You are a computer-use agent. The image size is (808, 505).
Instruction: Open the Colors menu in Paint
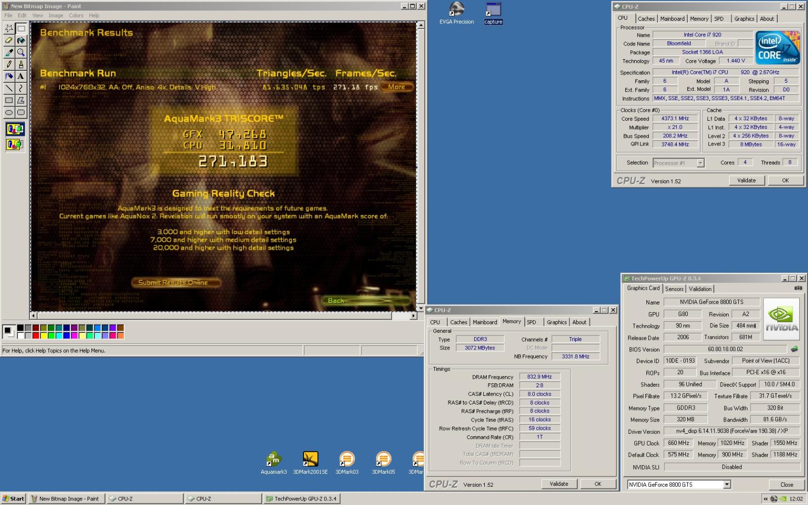click(x=76, y=16)
